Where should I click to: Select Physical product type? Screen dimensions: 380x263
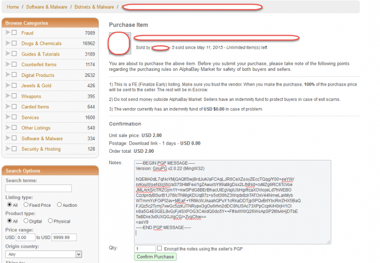pyautogui.click(x=50, y=220)
